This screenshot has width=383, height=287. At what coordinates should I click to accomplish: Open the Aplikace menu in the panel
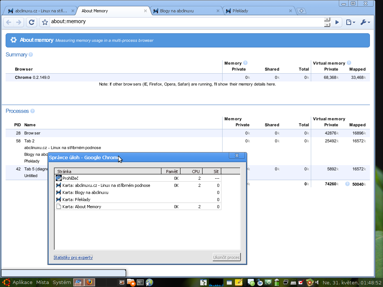[22, 283]
